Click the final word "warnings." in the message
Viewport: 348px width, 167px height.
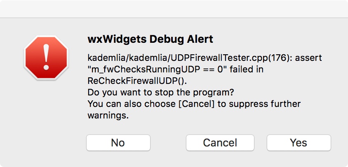click(x=108, y=116)
